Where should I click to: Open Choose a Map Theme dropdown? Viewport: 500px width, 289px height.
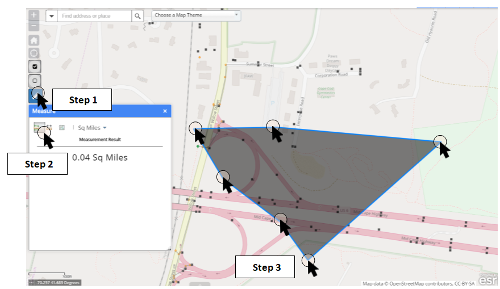[x=196, y=15]
